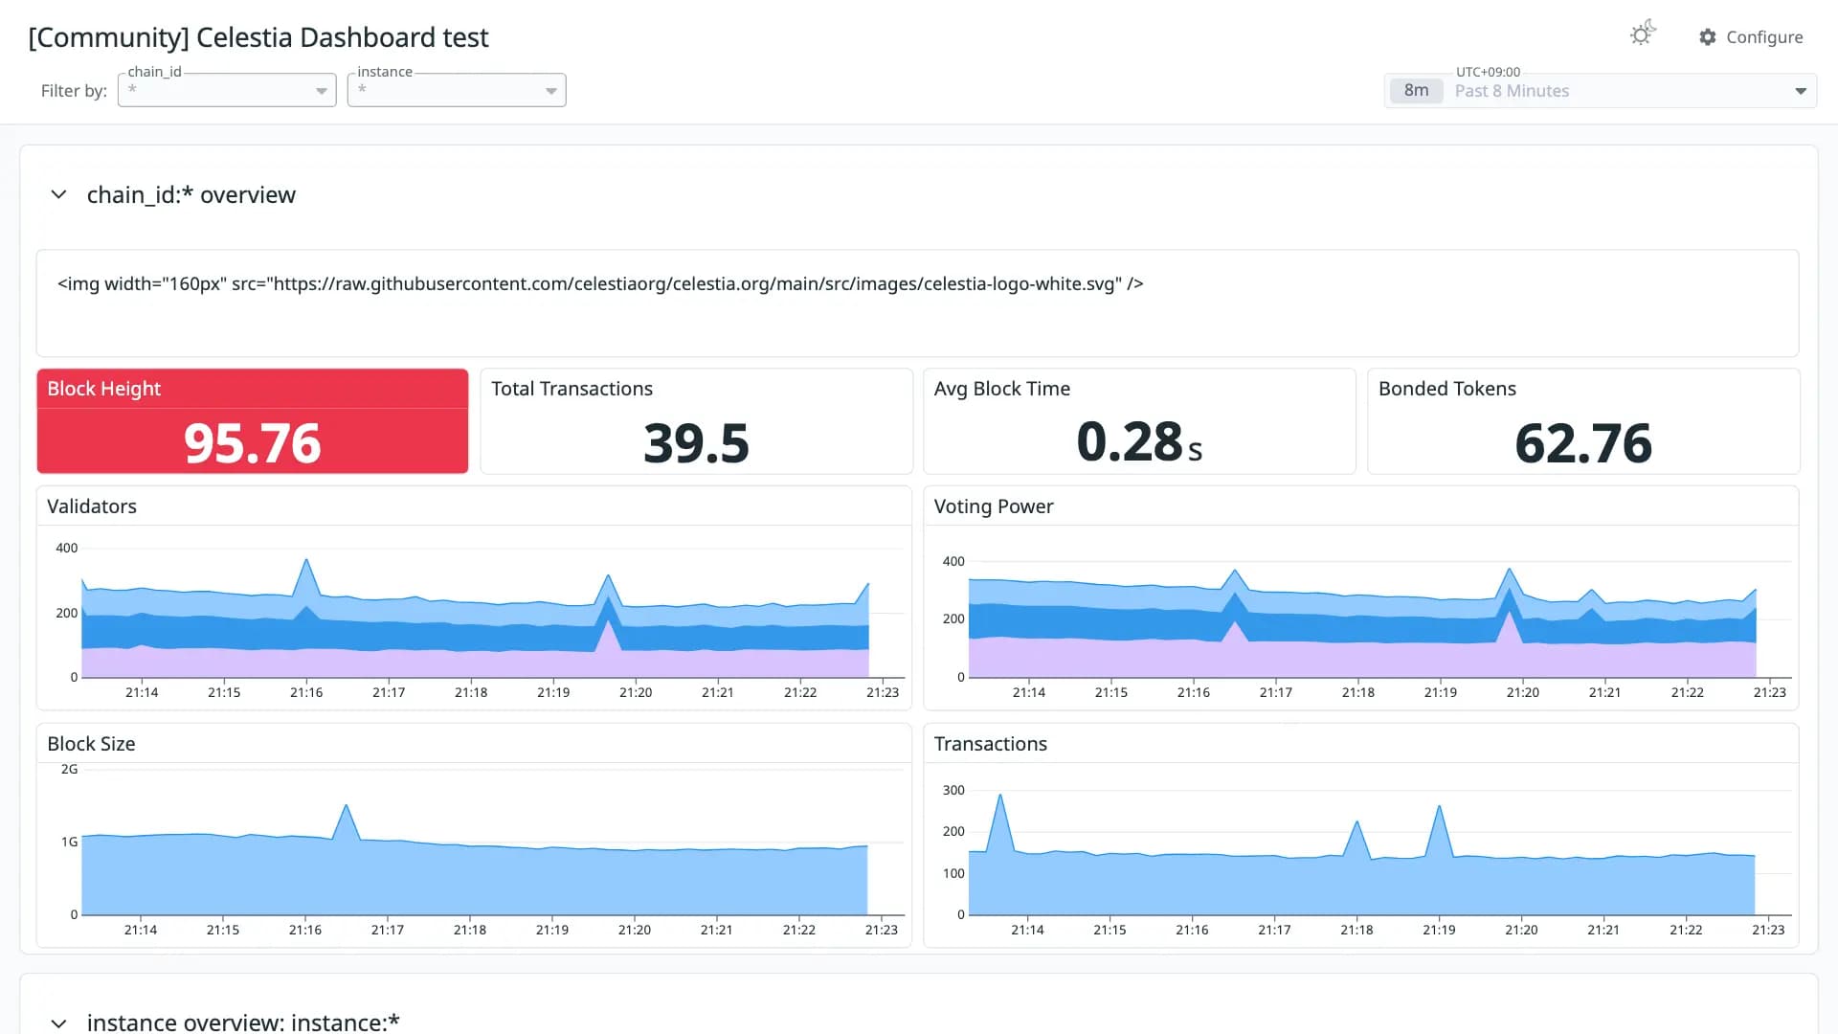Click the 2G axis label on Block Size

pyautogui.click(x=69, y=769)
